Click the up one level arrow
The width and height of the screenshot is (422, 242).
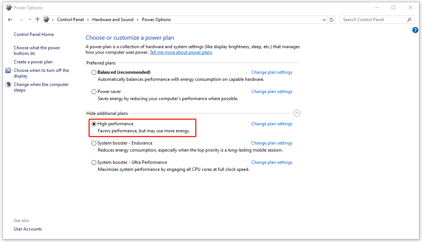tap(37, 19)
